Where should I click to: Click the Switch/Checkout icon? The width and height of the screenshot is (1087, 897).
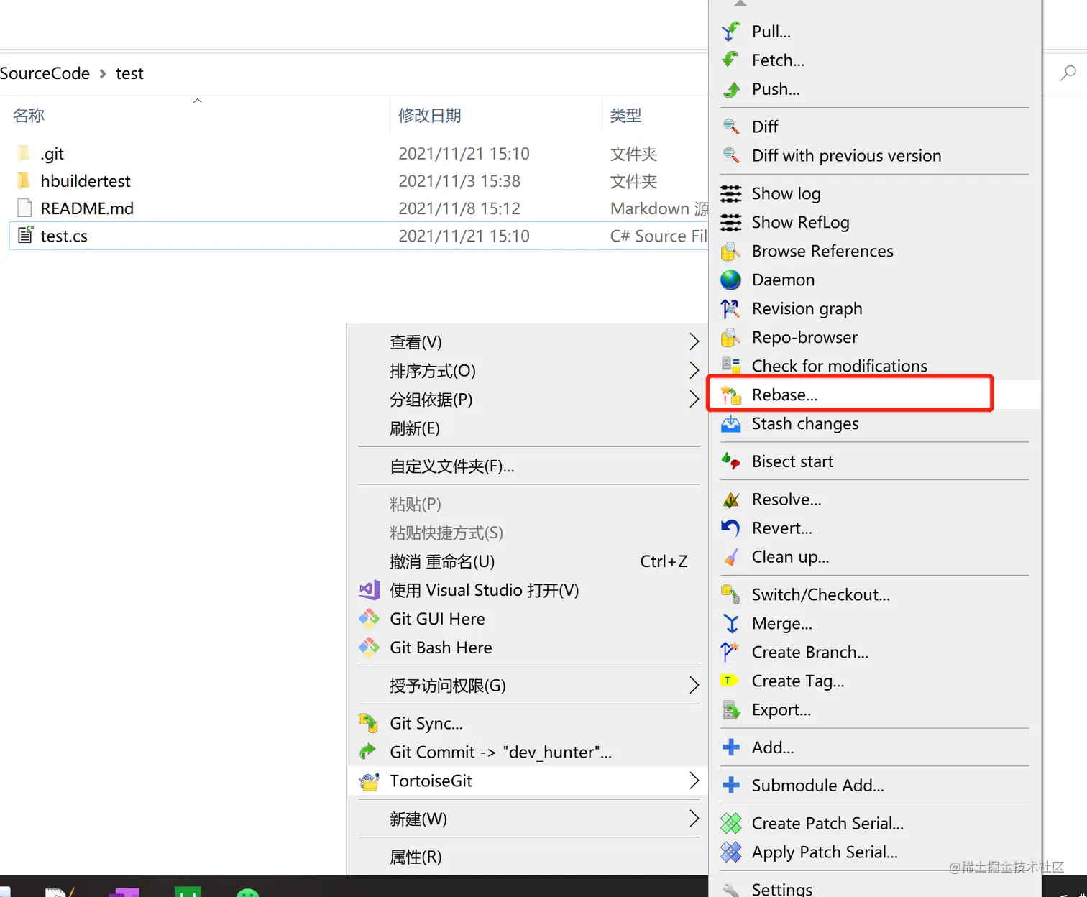731,594
